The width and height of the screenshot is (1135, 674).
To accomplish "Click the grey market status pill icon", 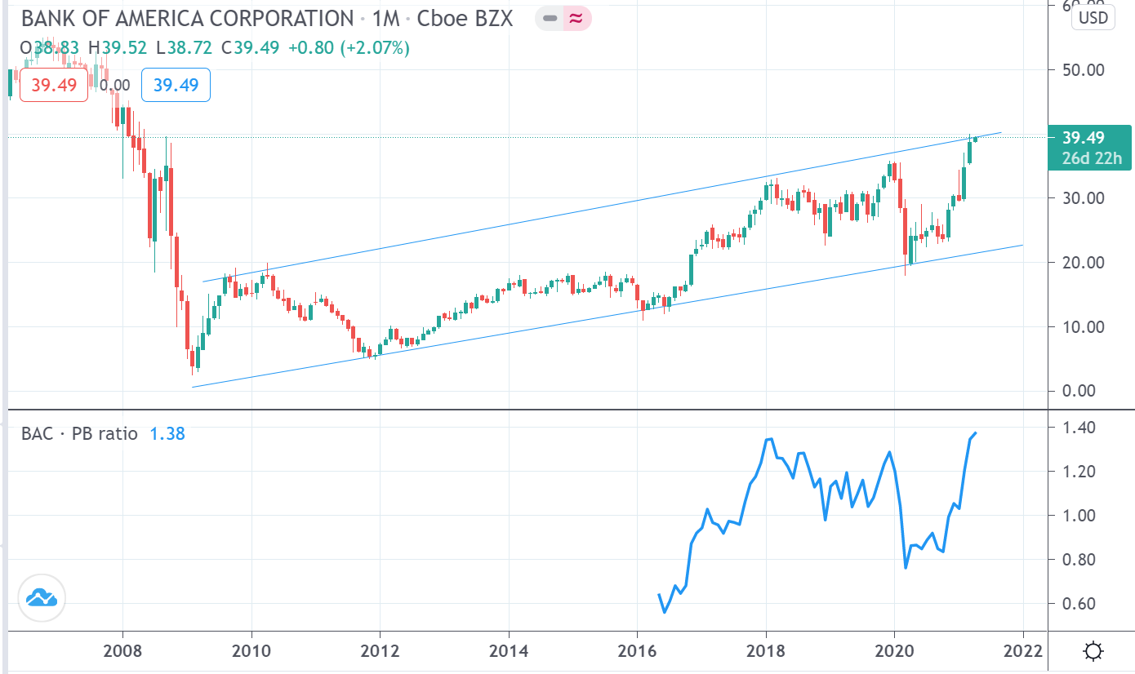I will pos(550,18).
